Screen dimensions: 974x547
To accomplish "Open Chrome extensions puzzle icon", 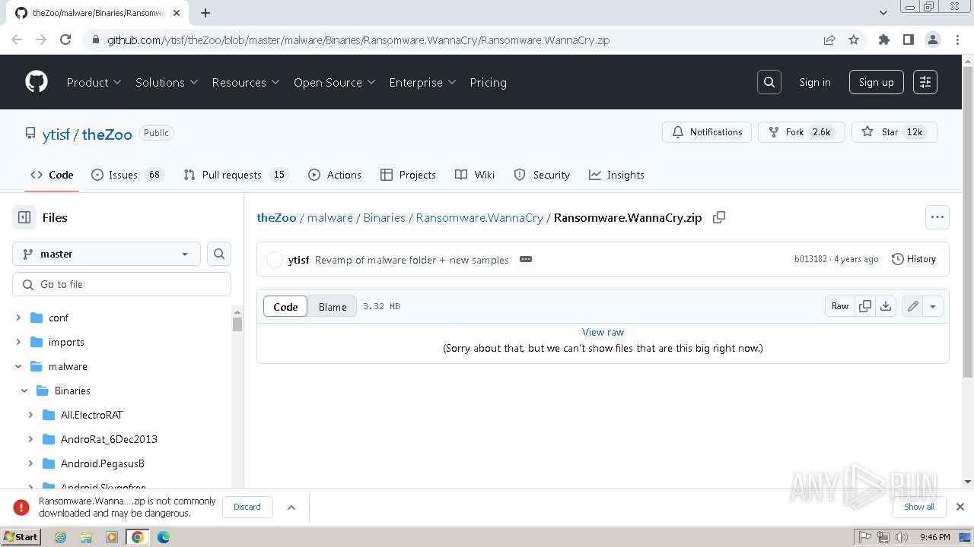I will (884, 40).
